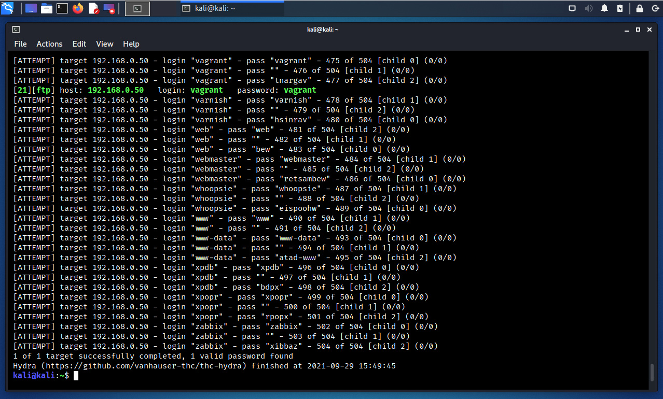The height and width of the screenshot is (399, 663).
Task: Expand the View menu
Action: point(105,44)
